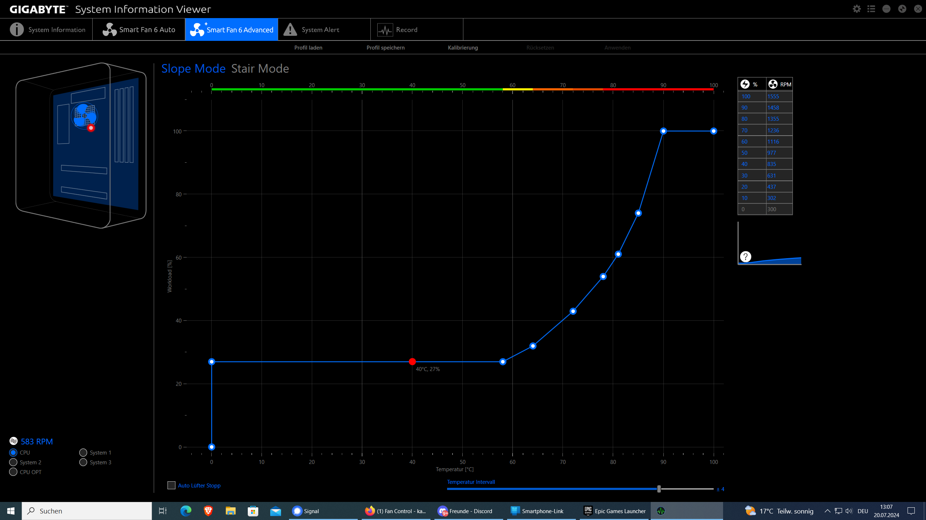Select the CPU OPT radio button

pos(13,472)
